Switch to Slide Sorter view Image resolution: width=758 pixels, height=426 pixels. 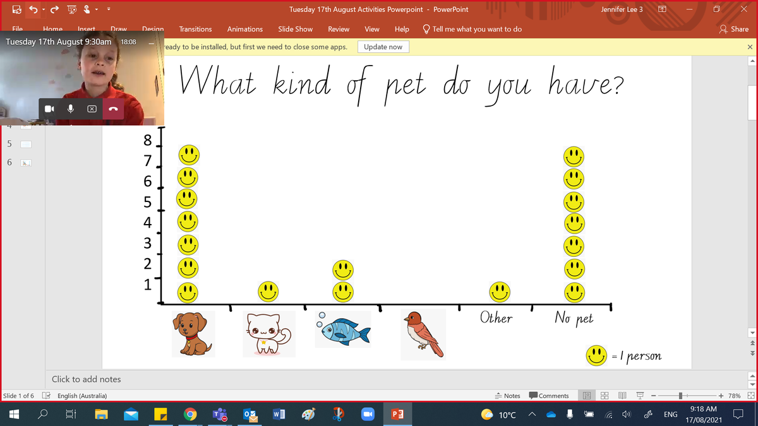coord(605,396)
